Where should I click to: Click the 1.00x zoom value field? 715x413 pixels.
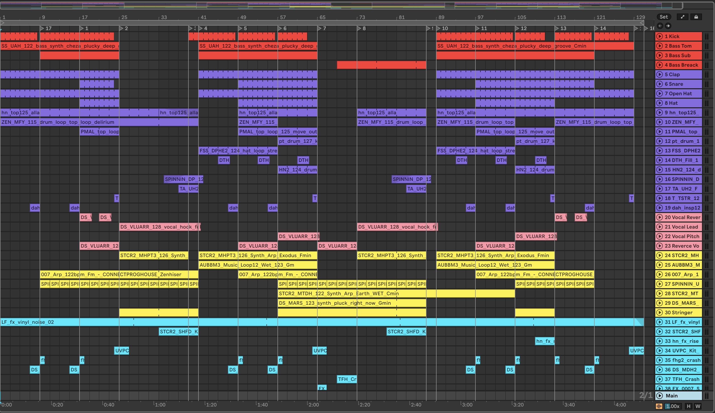coord(673,406)
